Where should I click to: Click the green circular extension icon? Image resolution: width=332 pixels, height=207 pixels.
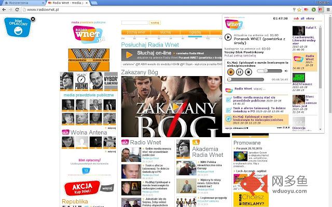click(x=313, y=9)
